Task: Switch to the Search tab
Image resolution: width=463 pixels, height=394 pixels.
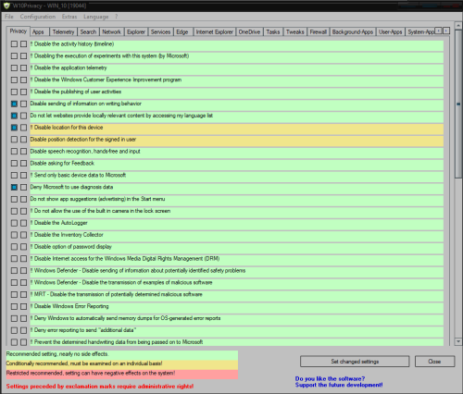Action: (x=88, y=32)
